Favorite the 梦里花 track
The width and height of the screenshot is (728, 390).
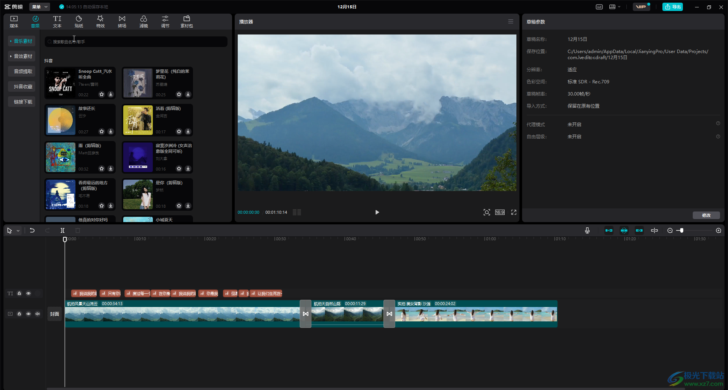(179, 94)
